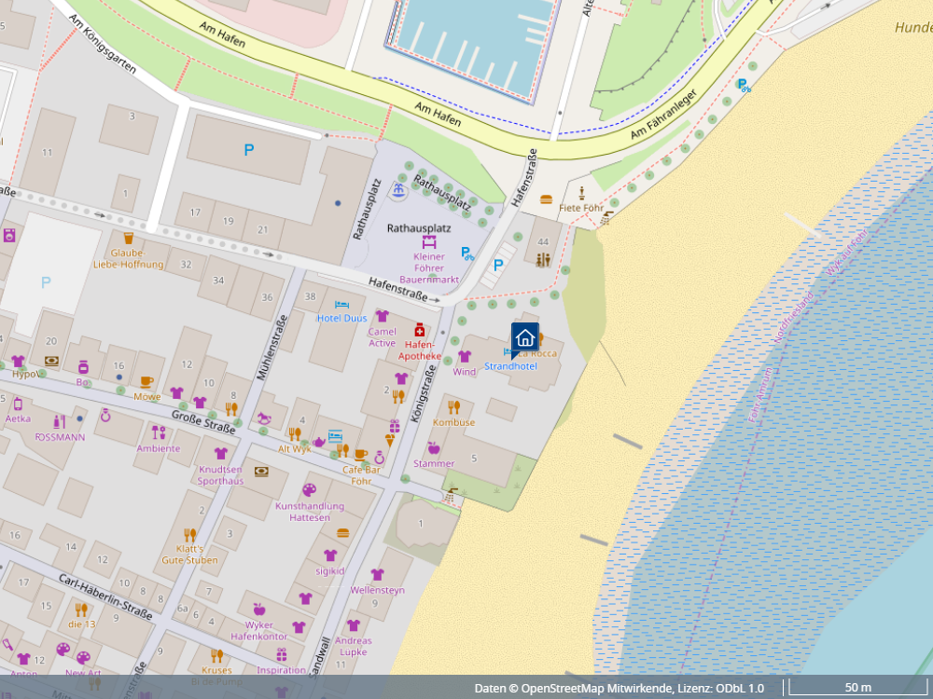This screenshot has width=933, height=699.
Task: Select the Hotel Duus bed icon
Action: coord(341,305)
